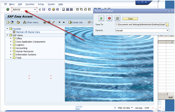
Task: Click the <Less button
Action: (x=130, y=18)
